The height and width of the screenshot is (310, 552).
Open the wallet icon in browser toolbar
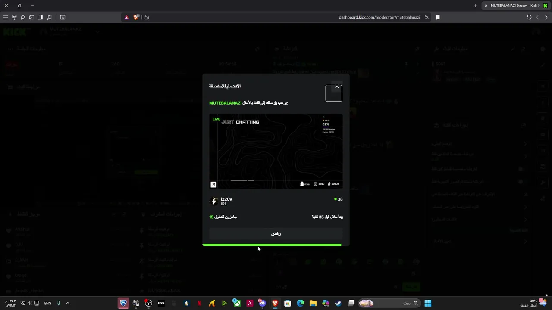pos(31,17)
